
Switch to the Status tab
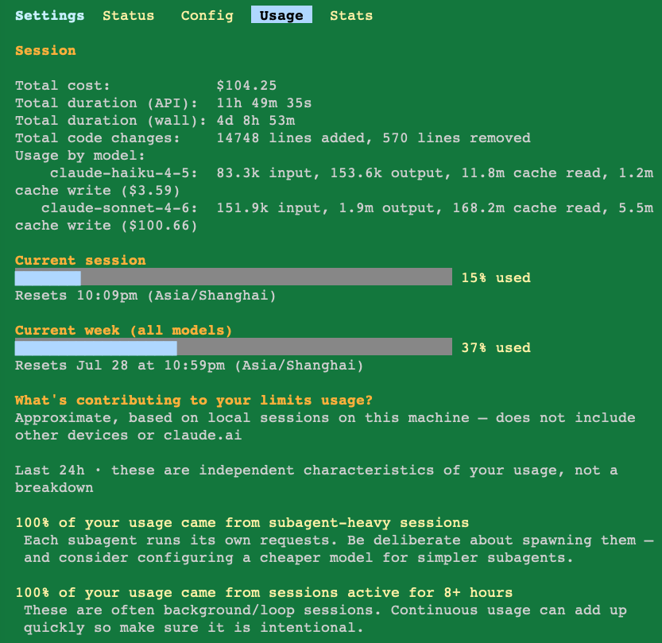pyautogui.click(x=129, y=16)
